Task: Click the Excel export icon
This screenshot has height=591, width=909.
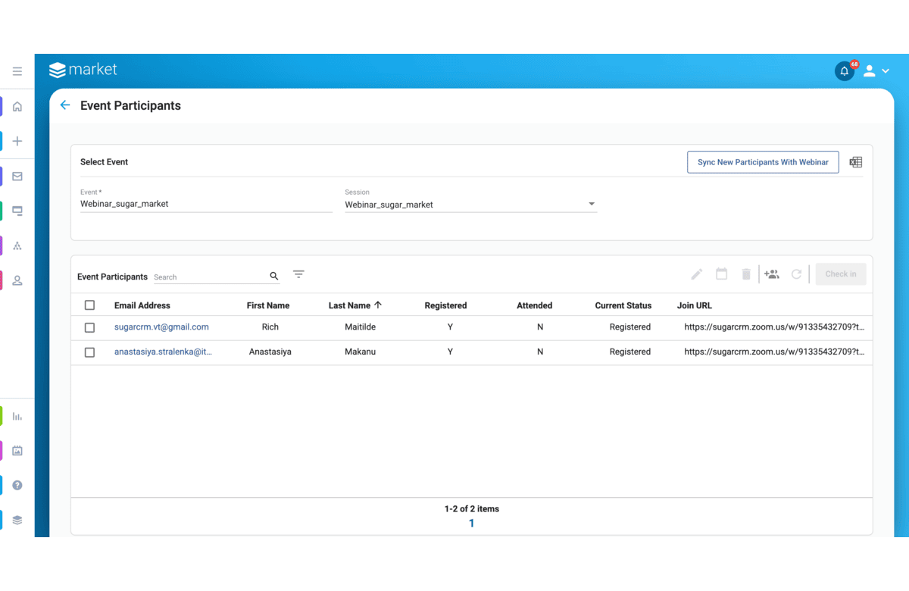Action: 856,162
